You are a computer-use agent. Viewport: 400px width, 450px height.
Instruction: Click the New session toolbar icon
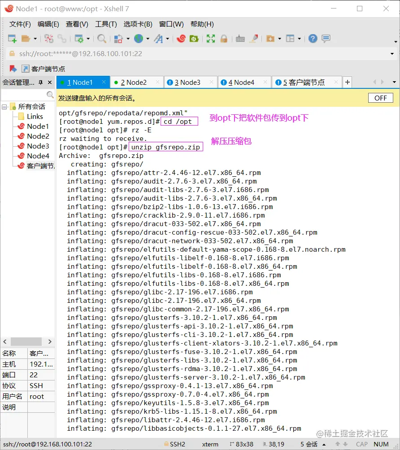(12, 39)
